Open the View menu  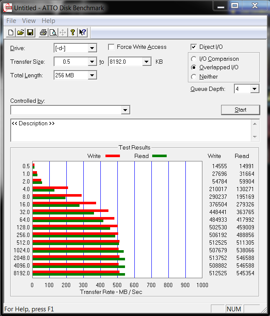coord(29,21)
